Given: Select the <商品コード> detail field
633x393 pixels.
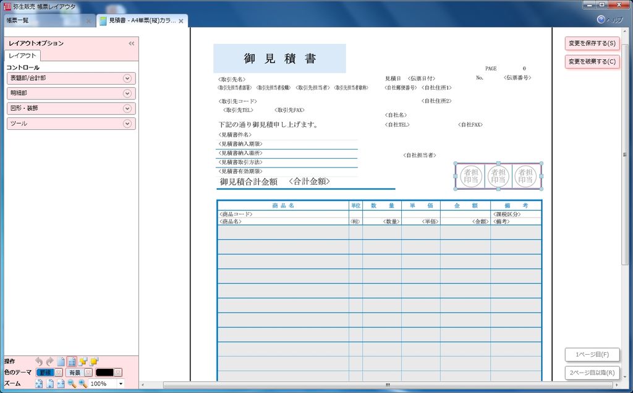Looking at the screenshot, I should pyautogui.click(x=236, y=214).
